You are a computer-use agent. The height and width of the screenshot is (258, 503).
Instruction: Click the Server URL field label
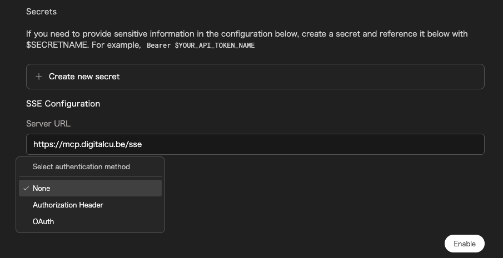tap(48, 124)
